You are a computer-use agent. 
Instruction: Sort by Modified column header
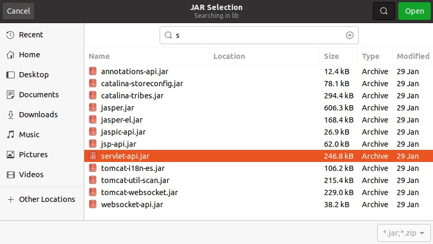(x=412, y=56)
